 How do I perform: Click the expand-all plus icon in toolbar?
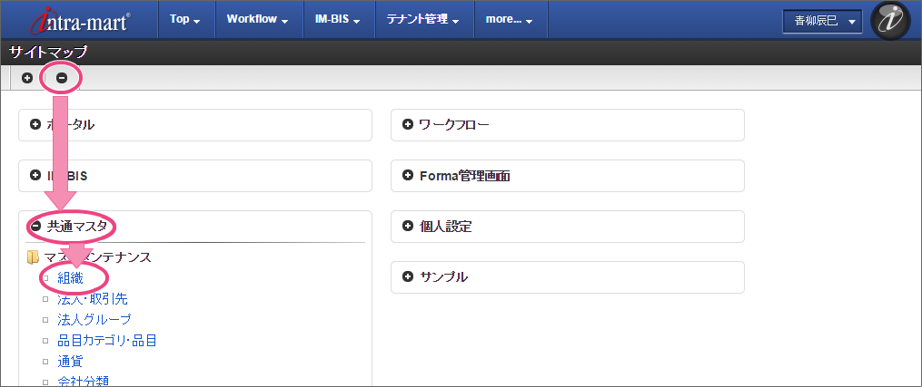(27, 78)
